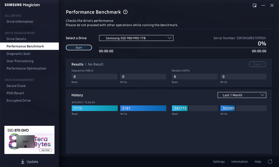Click the help question mark beside Performance Benchmark

pos(126,12)
